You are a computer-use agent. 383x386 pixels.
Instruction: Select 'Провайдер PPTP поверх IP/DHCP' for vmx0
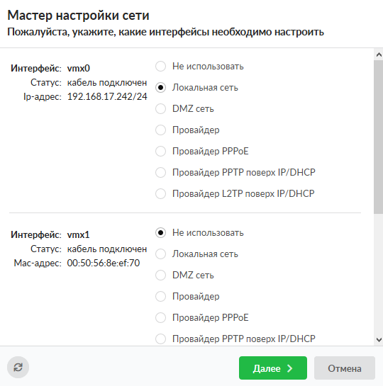(160, 172)
